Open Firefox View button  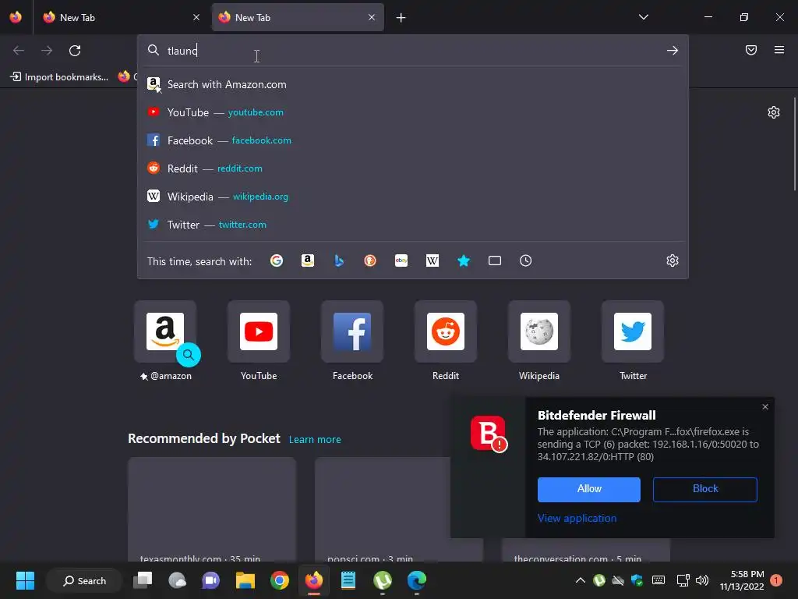click(16, 17)
